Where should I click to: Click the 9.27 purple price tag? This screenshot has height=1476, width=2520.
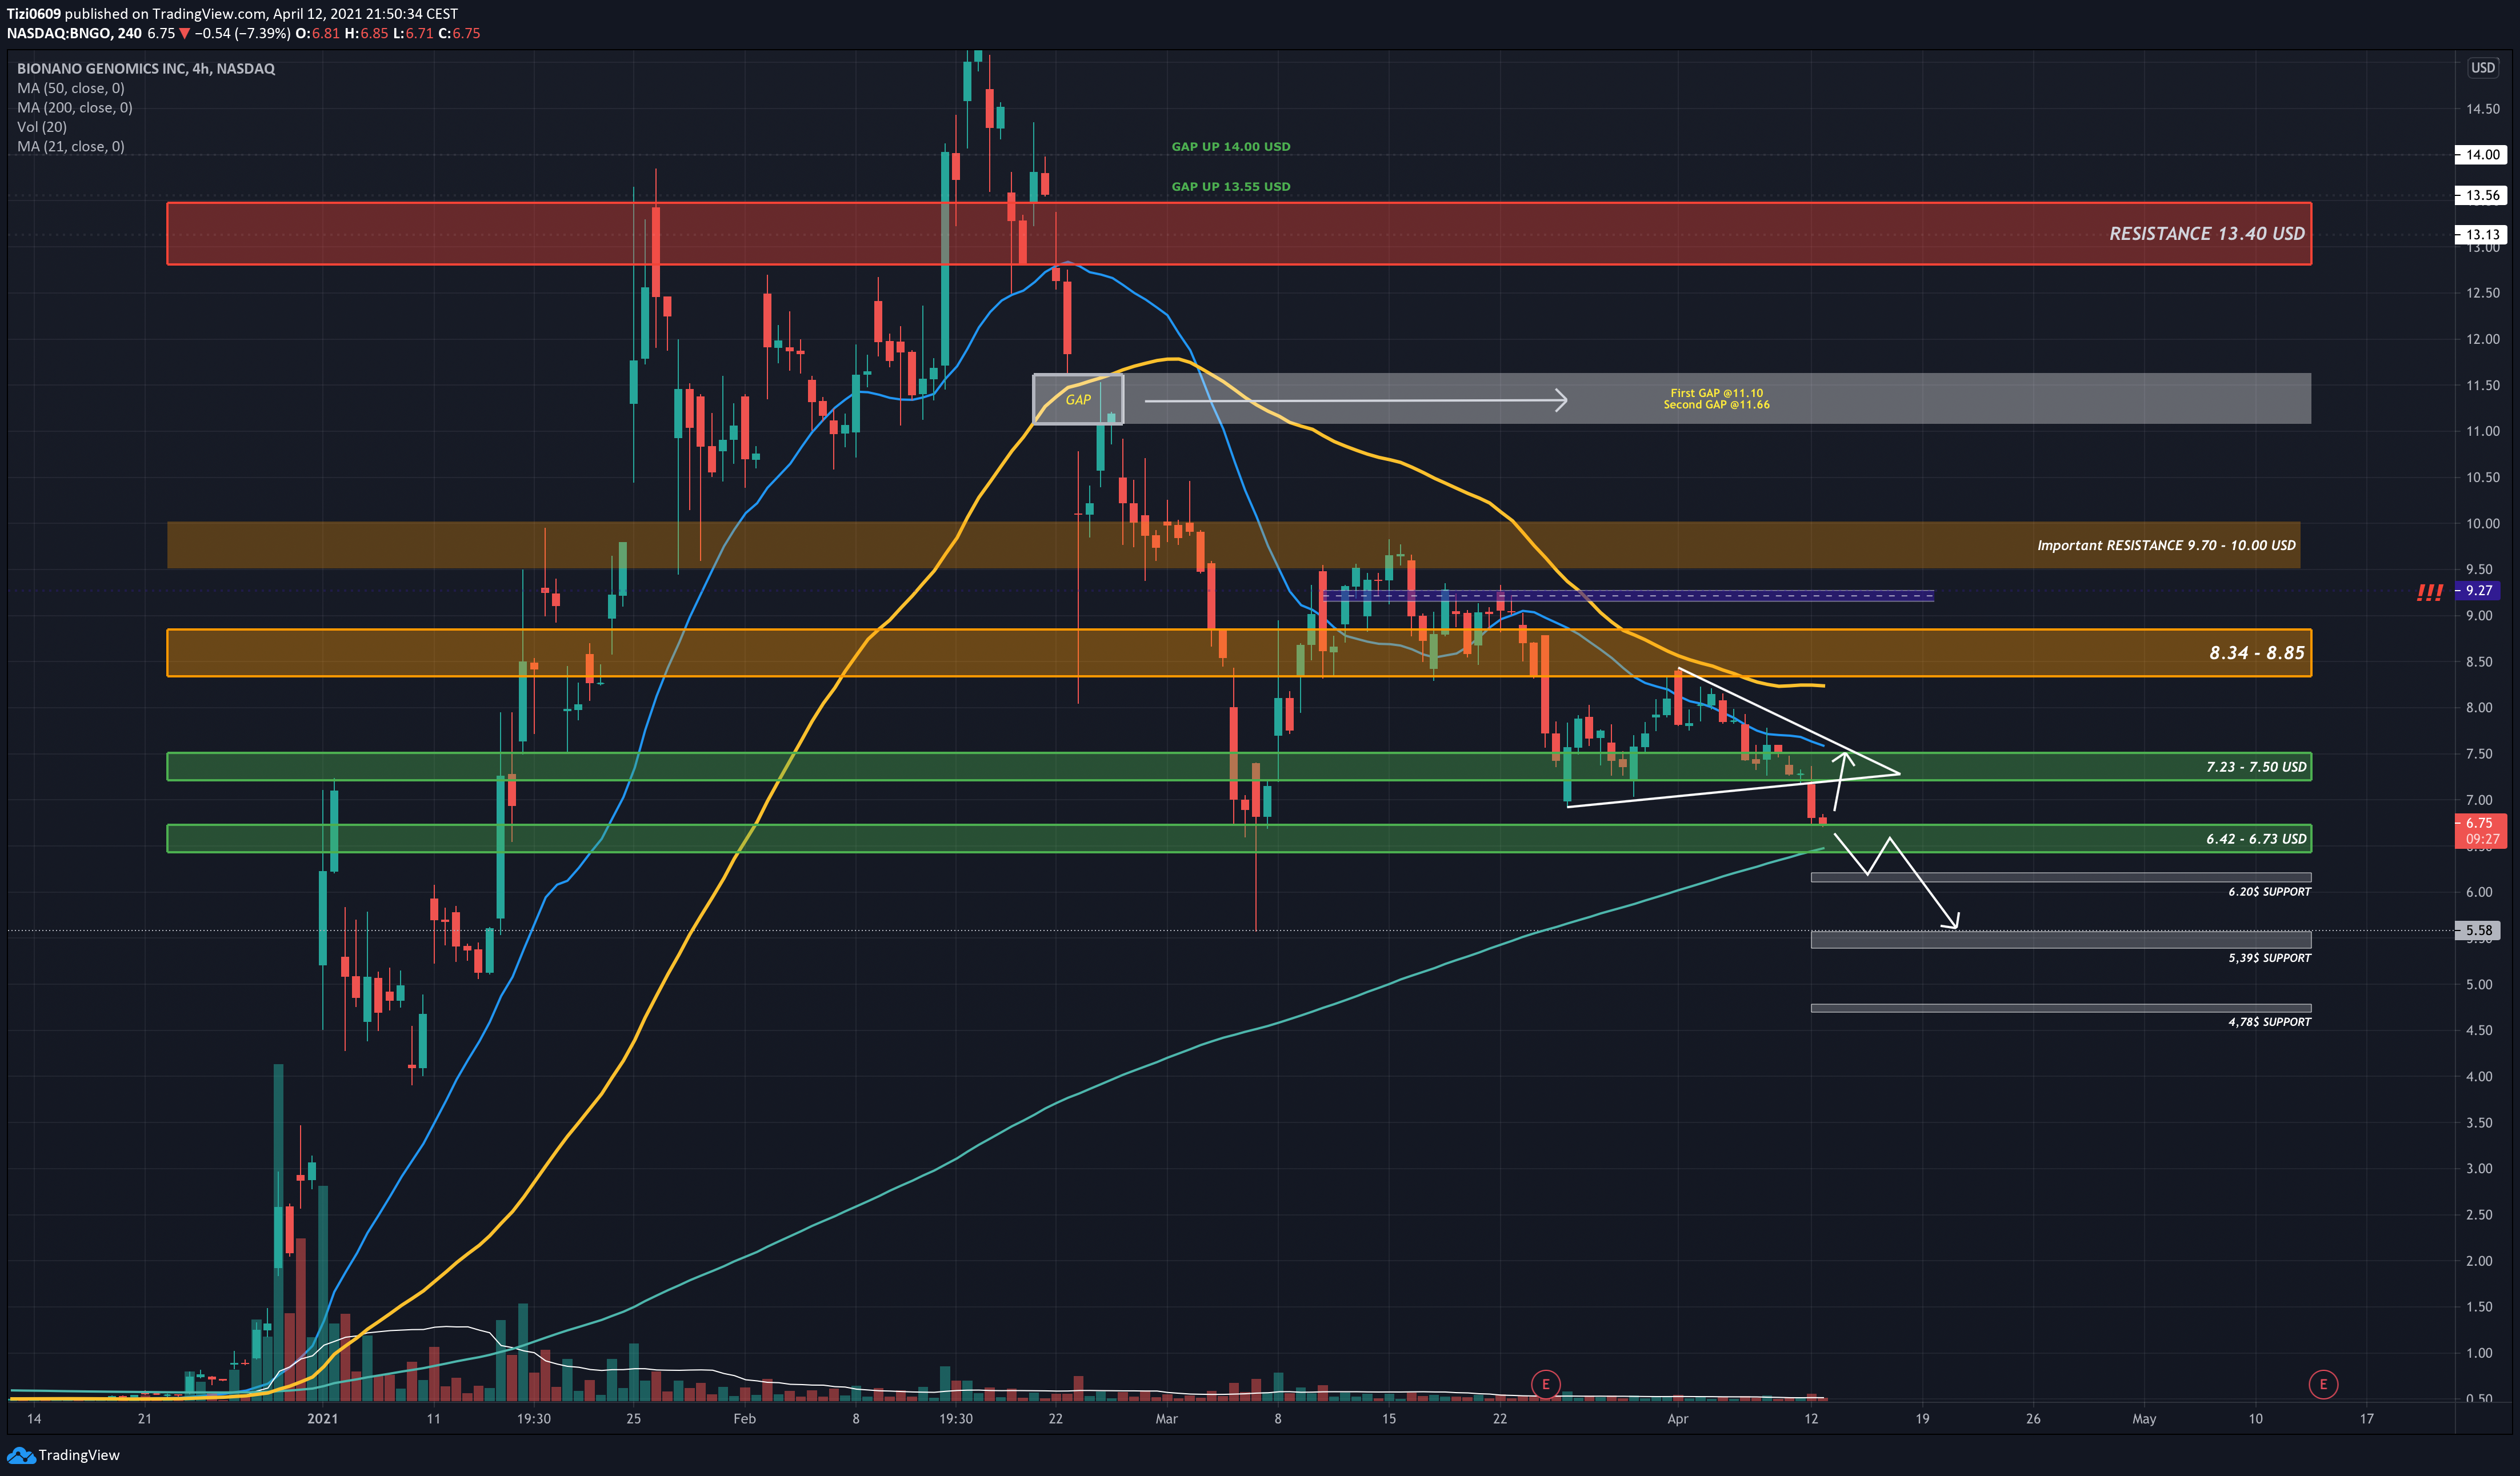2478,591
